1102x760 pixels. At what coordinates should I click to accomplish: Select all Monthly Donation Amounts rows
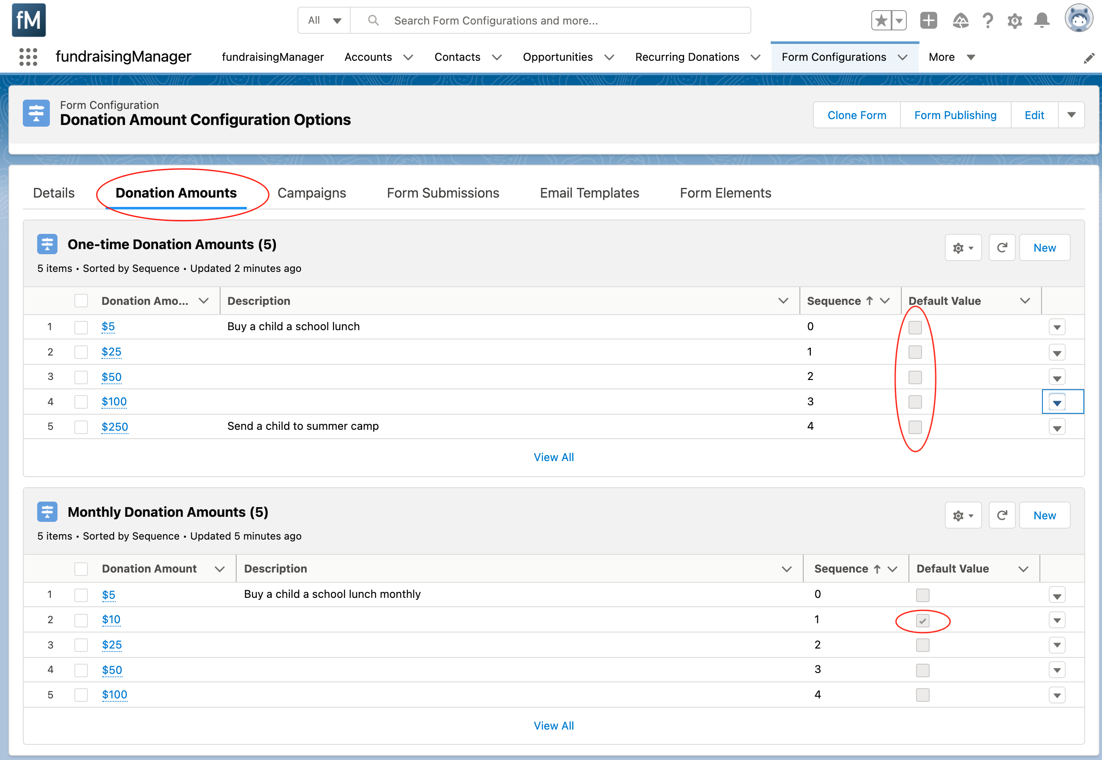point(81,569)
